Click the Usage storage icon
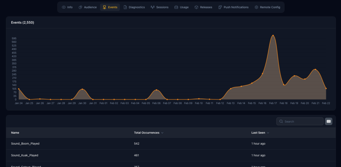 click(176, 7)
